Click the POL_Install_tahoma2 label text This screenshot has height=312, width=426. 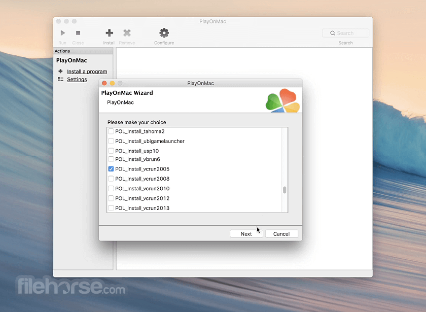(x=139, y=131)
